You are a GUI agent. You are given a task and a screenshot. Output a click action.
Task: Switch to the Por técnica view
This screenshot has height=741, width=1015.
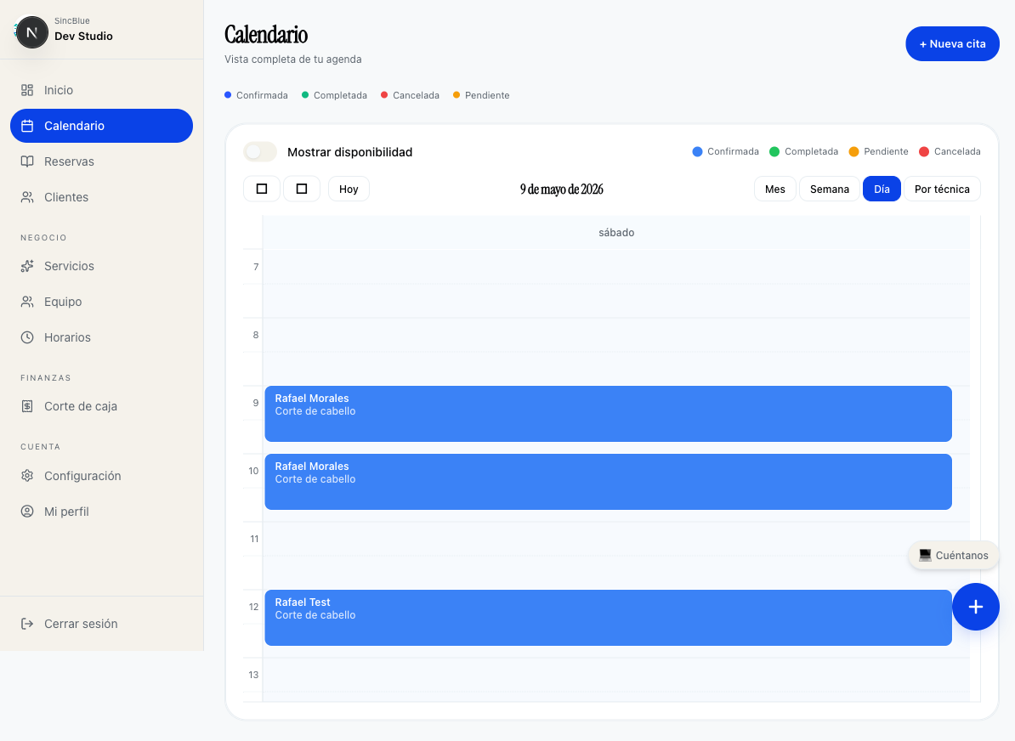[942, 189]
